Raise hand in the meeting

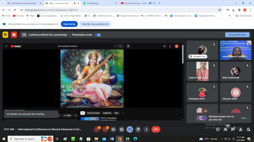(x=138, y=129)
